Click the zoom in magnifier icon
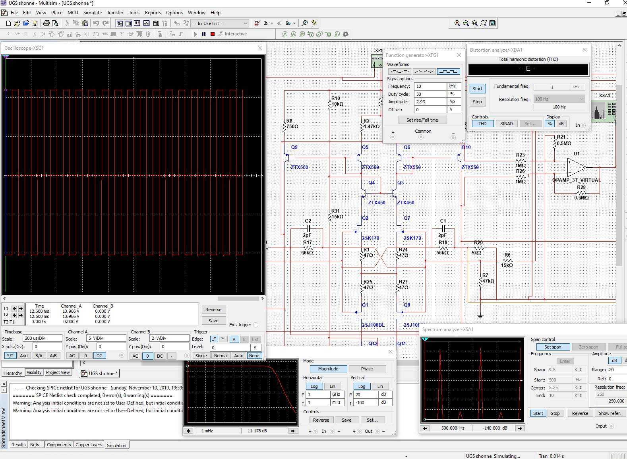Screen dimensions: 627x459 tap(457, 23)
